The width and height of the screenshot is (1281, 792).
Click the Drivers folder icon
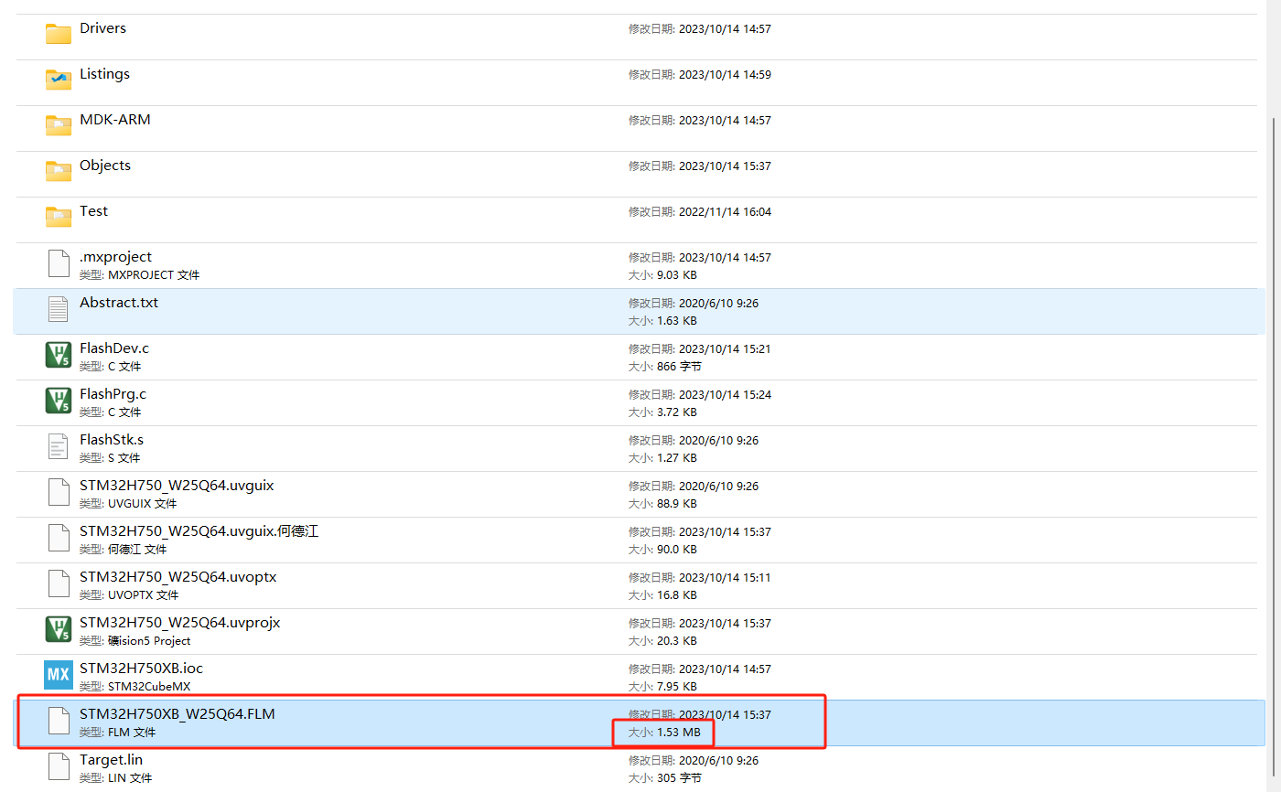[x=59, y=35]
